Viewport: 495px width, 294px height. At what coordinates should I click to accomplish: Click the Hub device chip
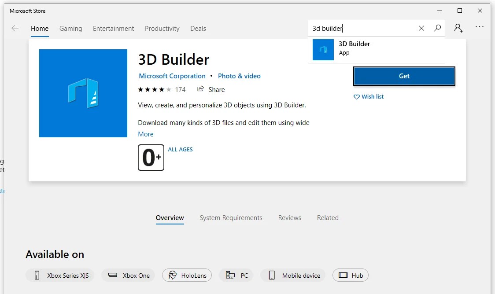point(351,276)
